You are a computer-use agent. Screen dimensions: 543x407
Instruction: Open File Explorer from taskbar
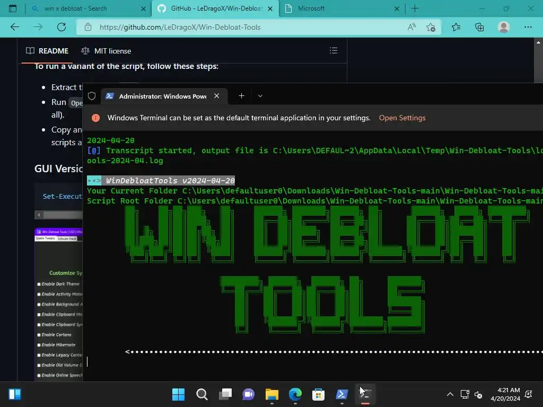(272, 394)
